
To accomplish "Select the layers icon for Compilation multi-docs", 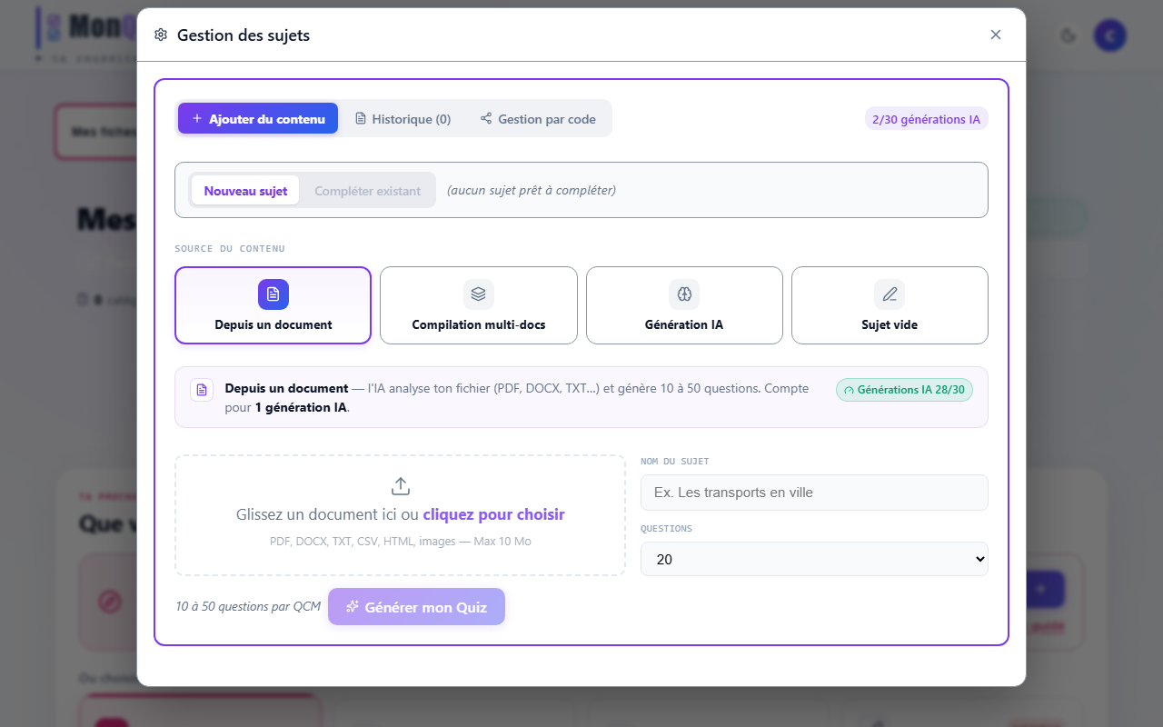I will tap(479, 294).
